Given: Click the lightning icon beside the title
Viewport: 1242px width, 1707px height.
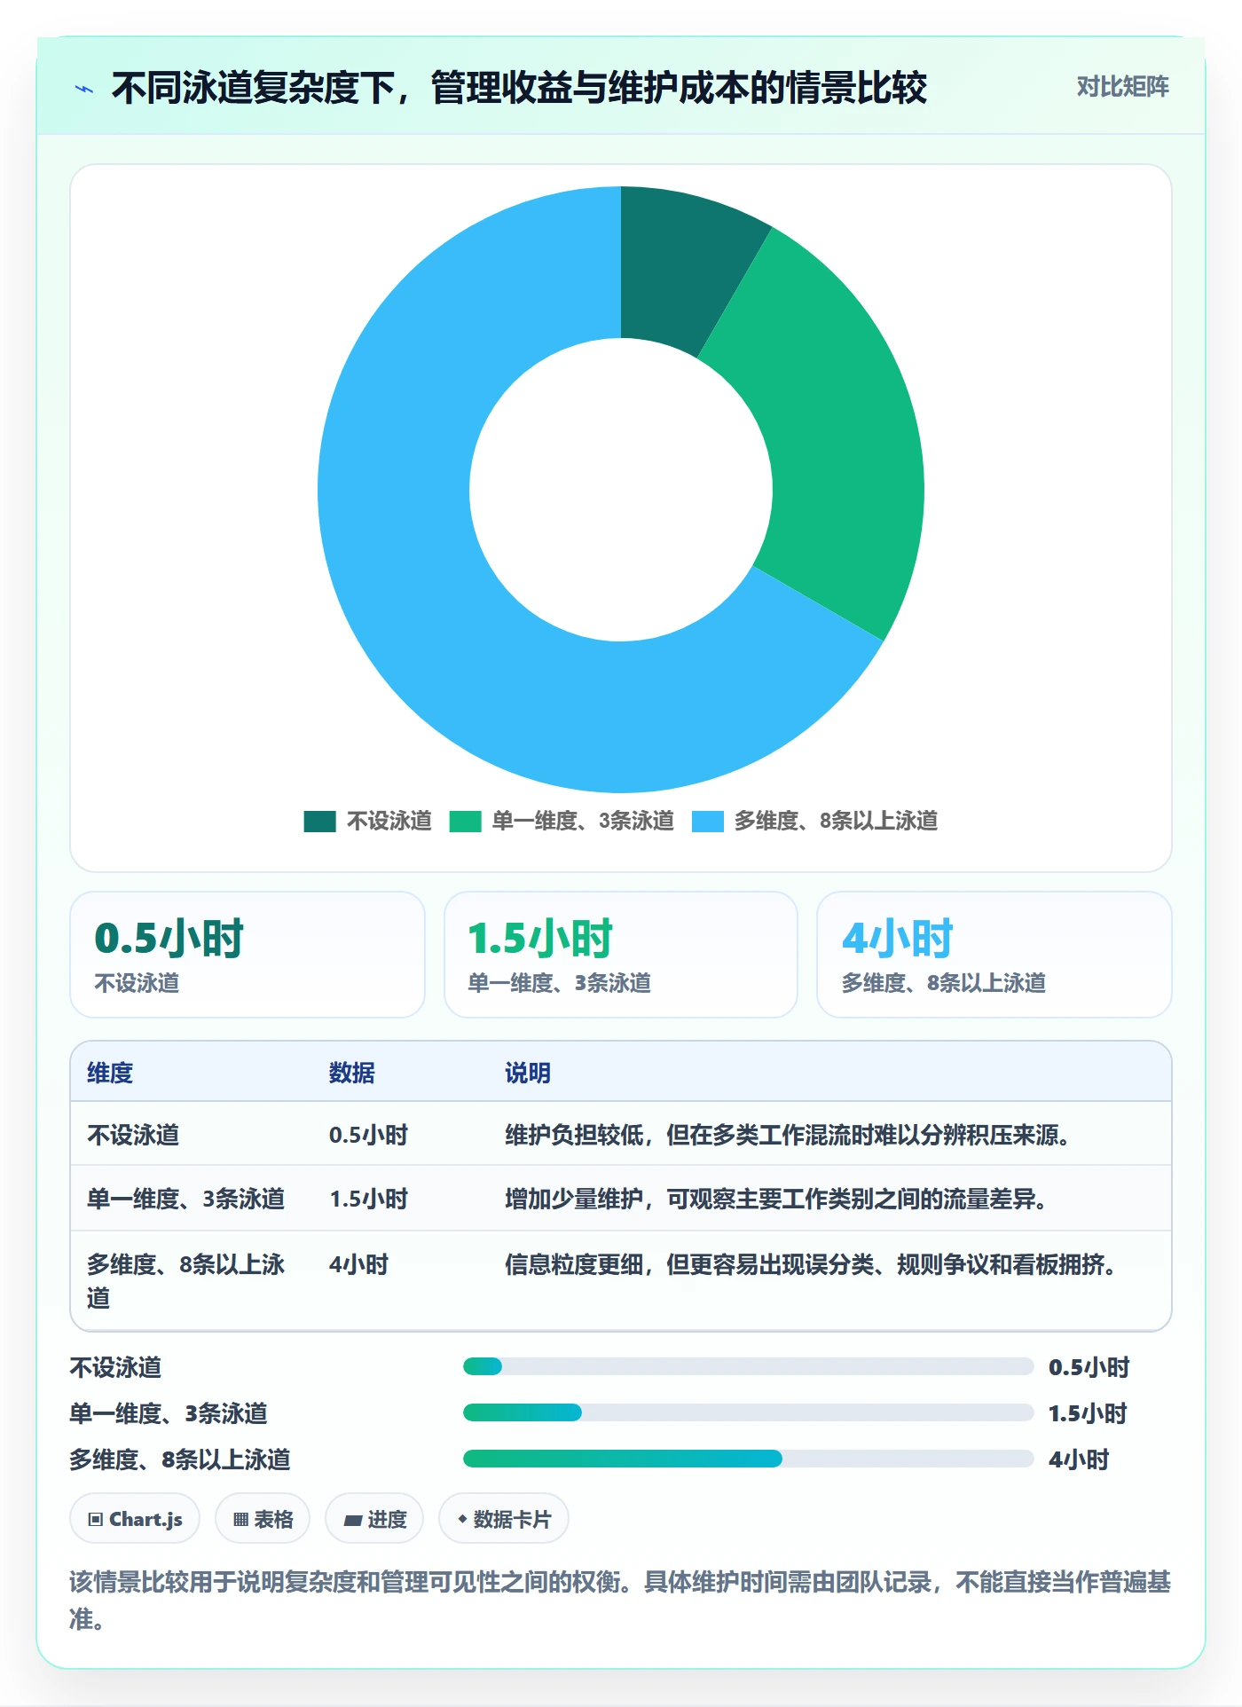Looking at the screenshot, I should 84,89.
